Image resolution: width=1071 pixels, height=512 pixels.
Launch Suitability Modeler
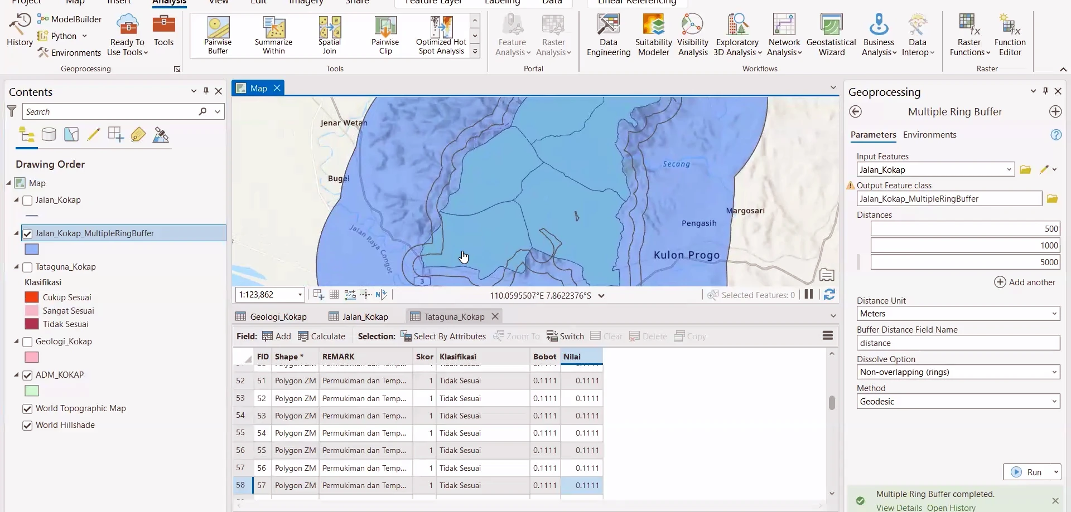point(654,35)
